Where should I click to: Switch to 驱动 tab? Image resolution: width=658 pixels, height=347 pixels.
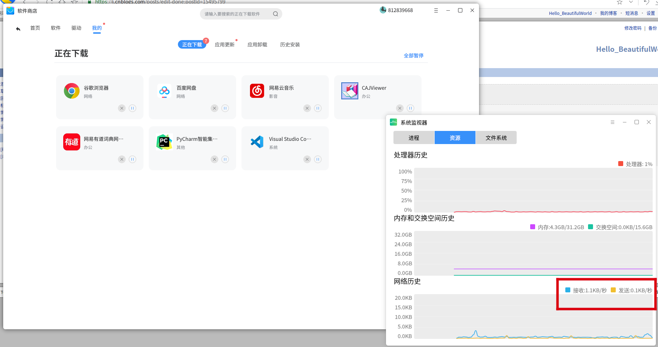tap(76, 28)
